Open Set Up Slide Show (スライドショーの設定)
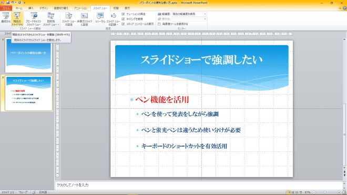347x195 pixels. point(69,18)
